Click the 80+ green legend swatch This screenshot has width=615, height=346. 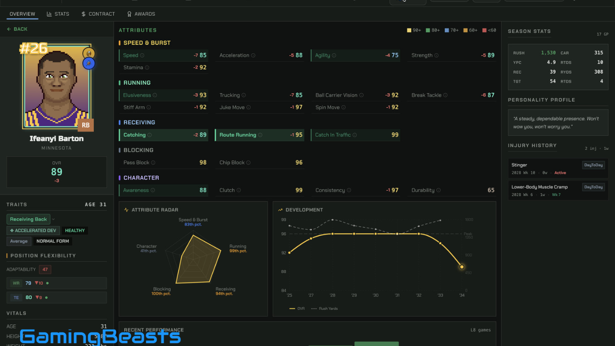tap(428, 30)
